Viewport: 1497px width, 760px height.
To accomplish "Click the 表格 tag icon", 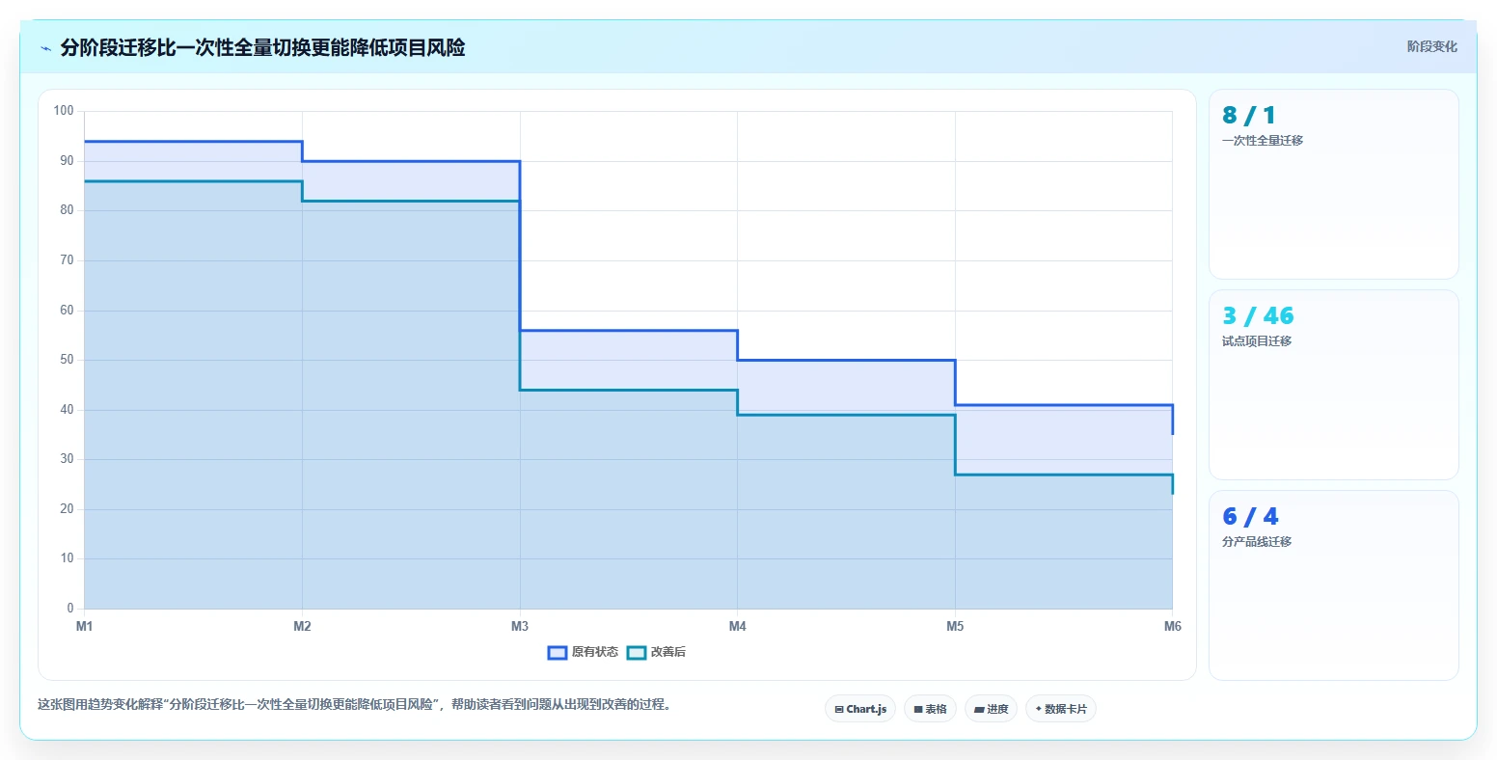I will coord(918,709).
